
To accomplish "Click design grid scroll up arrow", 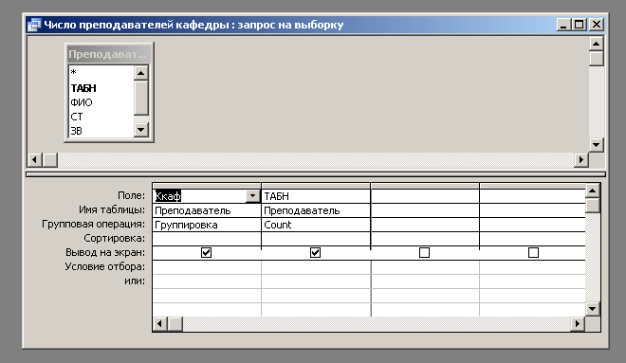I will (592, 191).
